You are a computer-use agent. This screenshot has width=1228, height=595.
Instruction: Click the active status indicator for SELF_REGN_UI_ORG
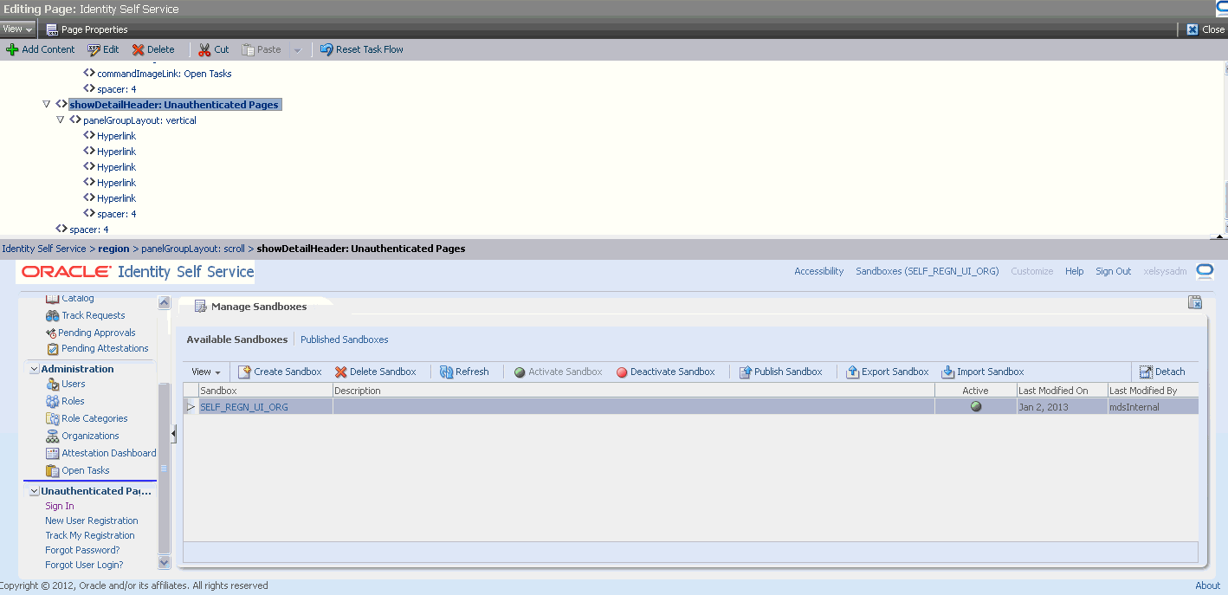coord(976,406)
